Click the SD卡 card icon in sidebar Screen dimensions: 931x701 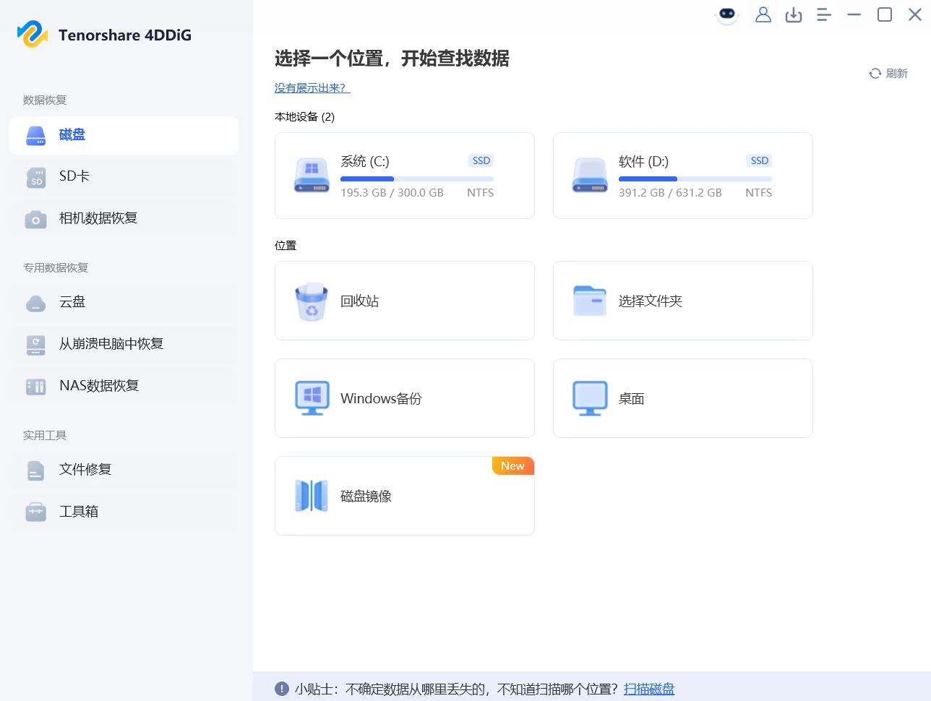coord(36,177)
